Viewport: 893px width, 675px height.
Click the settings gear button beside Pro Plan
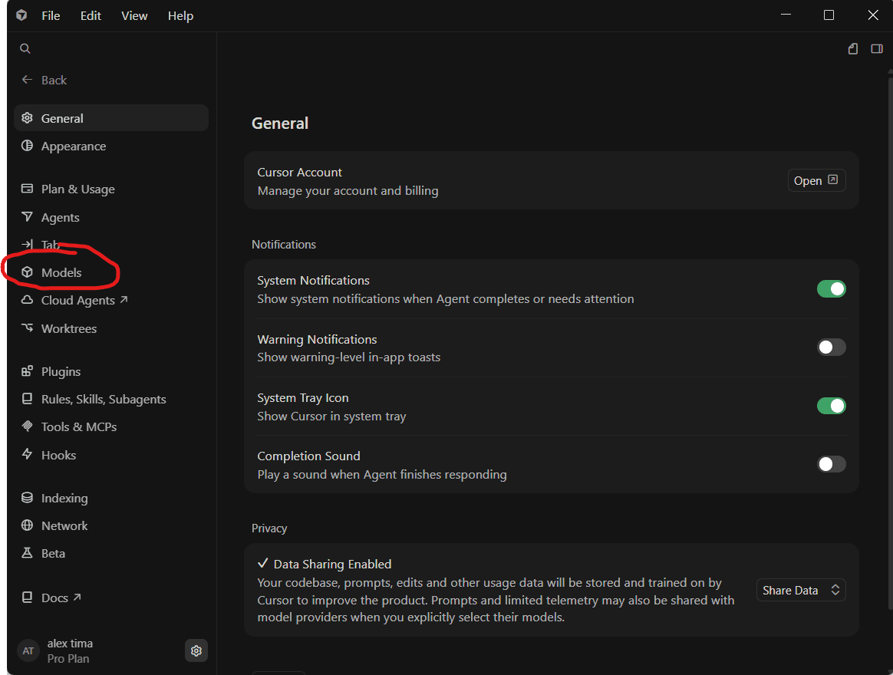(x=196, y=650)
